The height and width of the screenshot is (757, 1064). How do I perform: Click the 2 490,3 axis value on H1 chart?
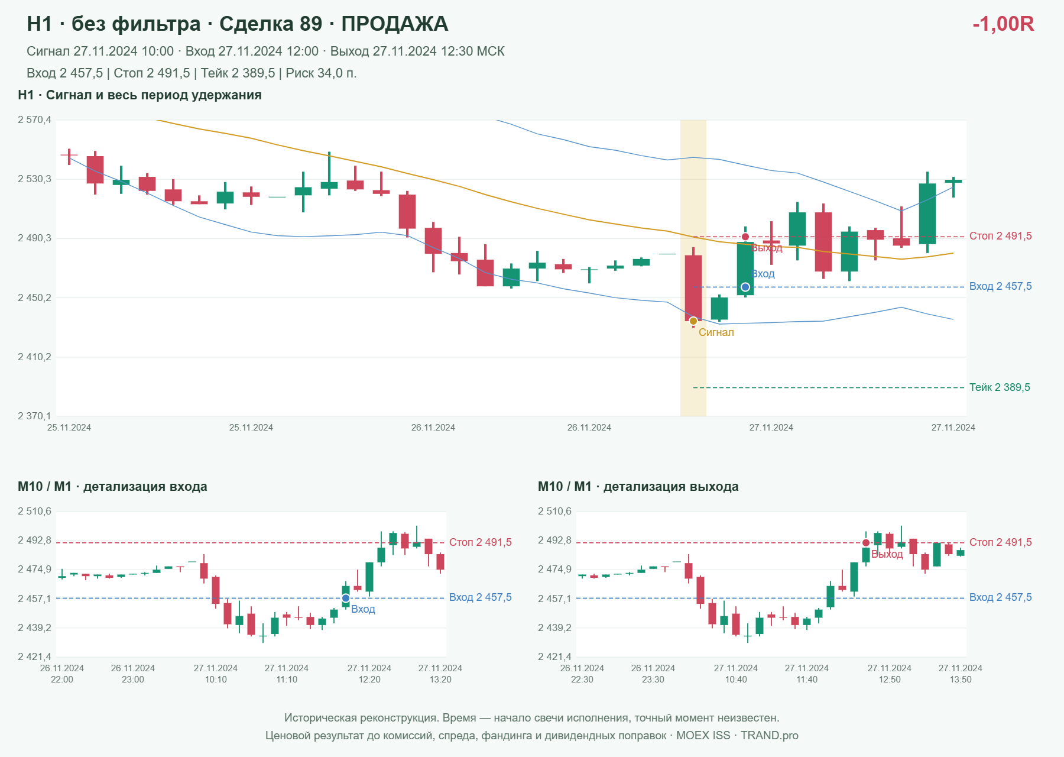34,238
